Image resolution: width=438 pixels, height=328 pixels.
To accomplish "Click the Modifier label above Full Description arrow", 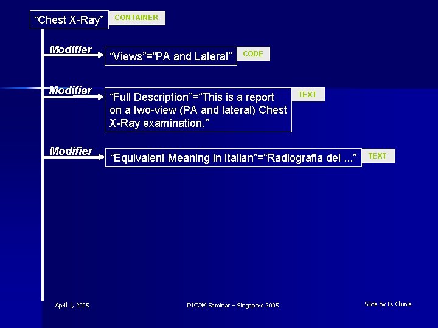I will pos(71,91).
